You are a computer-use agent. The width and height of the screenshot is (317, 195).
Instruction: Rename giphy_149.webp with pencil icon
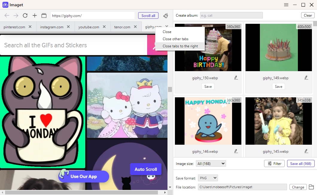pyautogui.click(x=306, y=78)
